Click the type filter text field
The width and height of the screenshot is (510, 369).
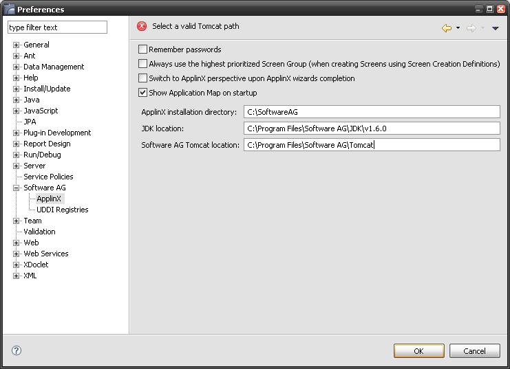[x=57, y=27]
